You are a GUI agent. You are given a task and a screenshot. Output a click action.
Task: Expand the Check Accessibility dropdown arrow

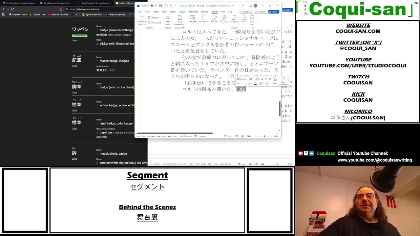coord(185,24)
